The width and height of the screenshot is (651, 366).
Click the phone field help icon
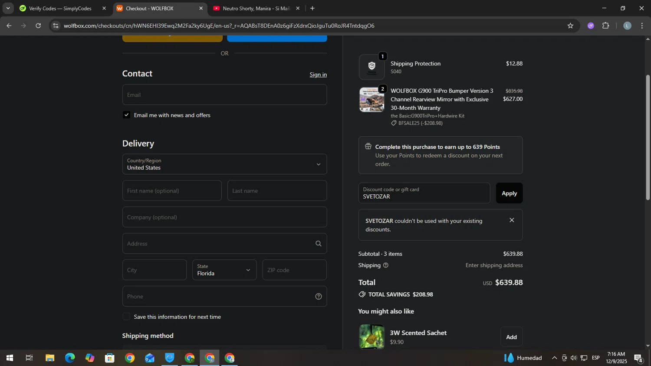318,297
